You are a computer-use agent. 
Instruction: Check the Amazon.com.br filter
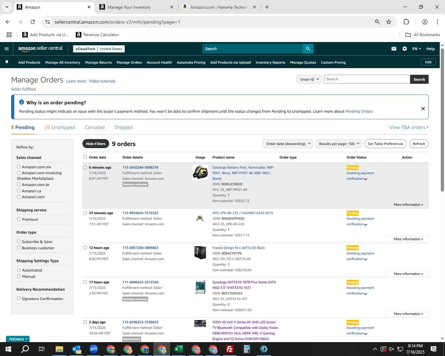[x=19, y=184]
